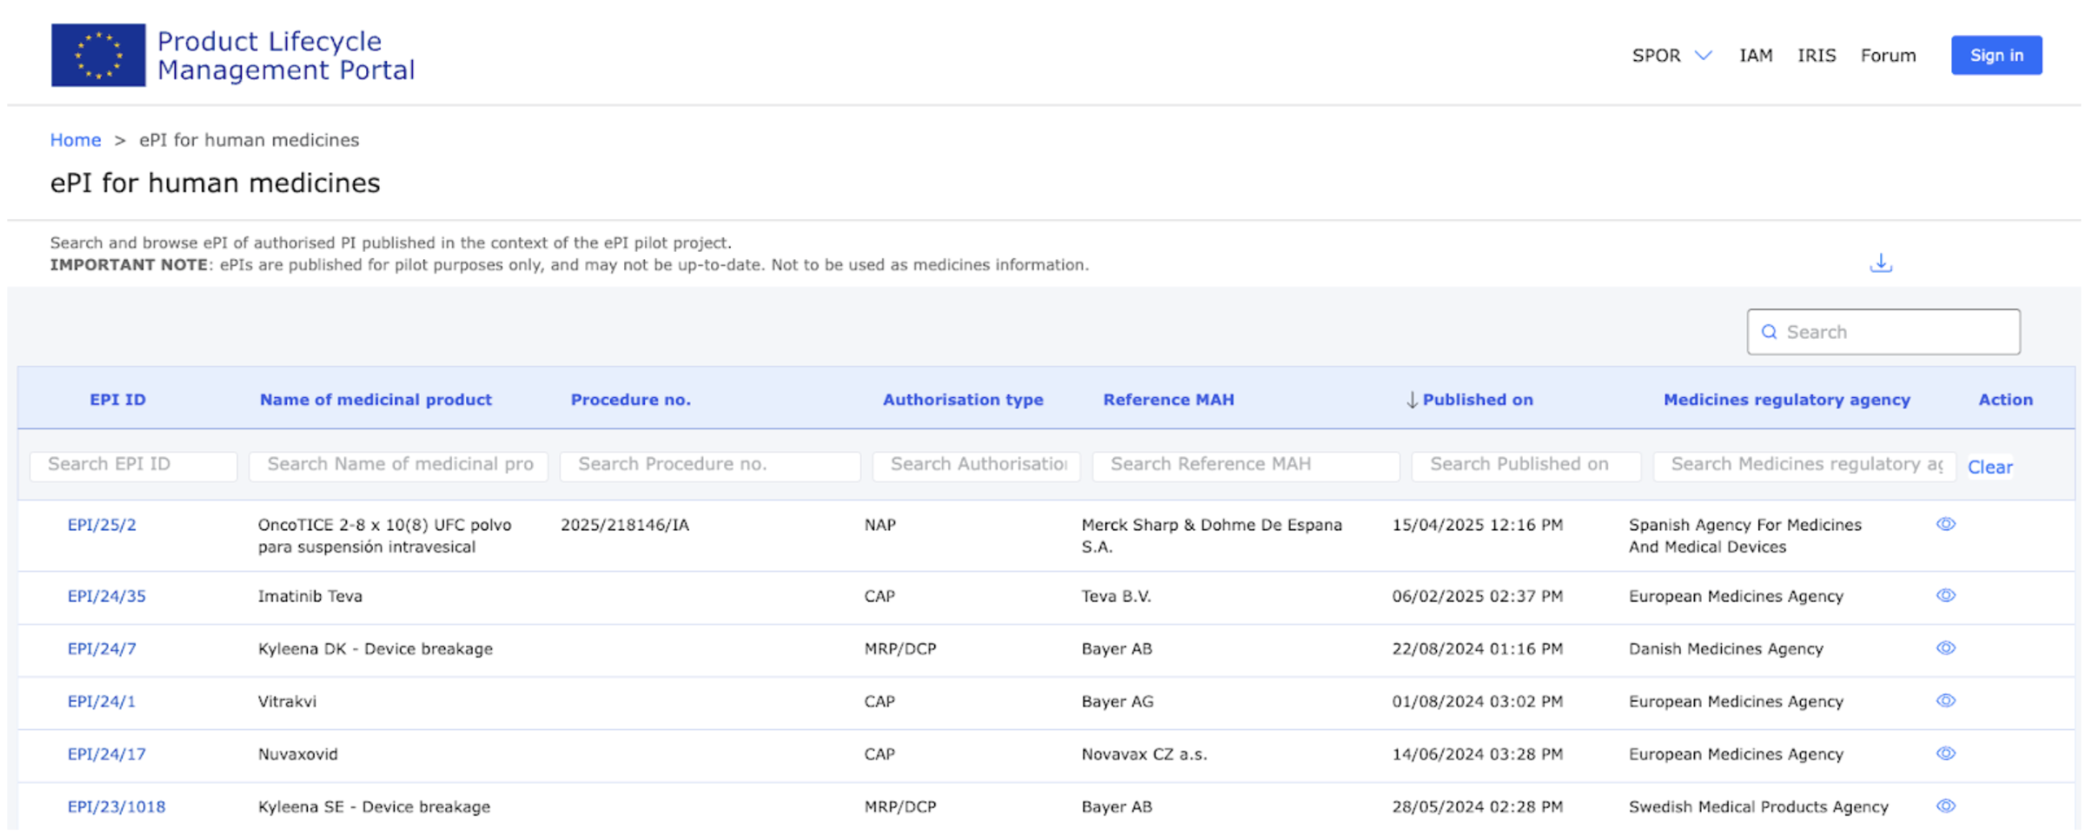Open view icon for Nuvaxovid row
Screen dimensions: 2093x831
coord(1945,754)
